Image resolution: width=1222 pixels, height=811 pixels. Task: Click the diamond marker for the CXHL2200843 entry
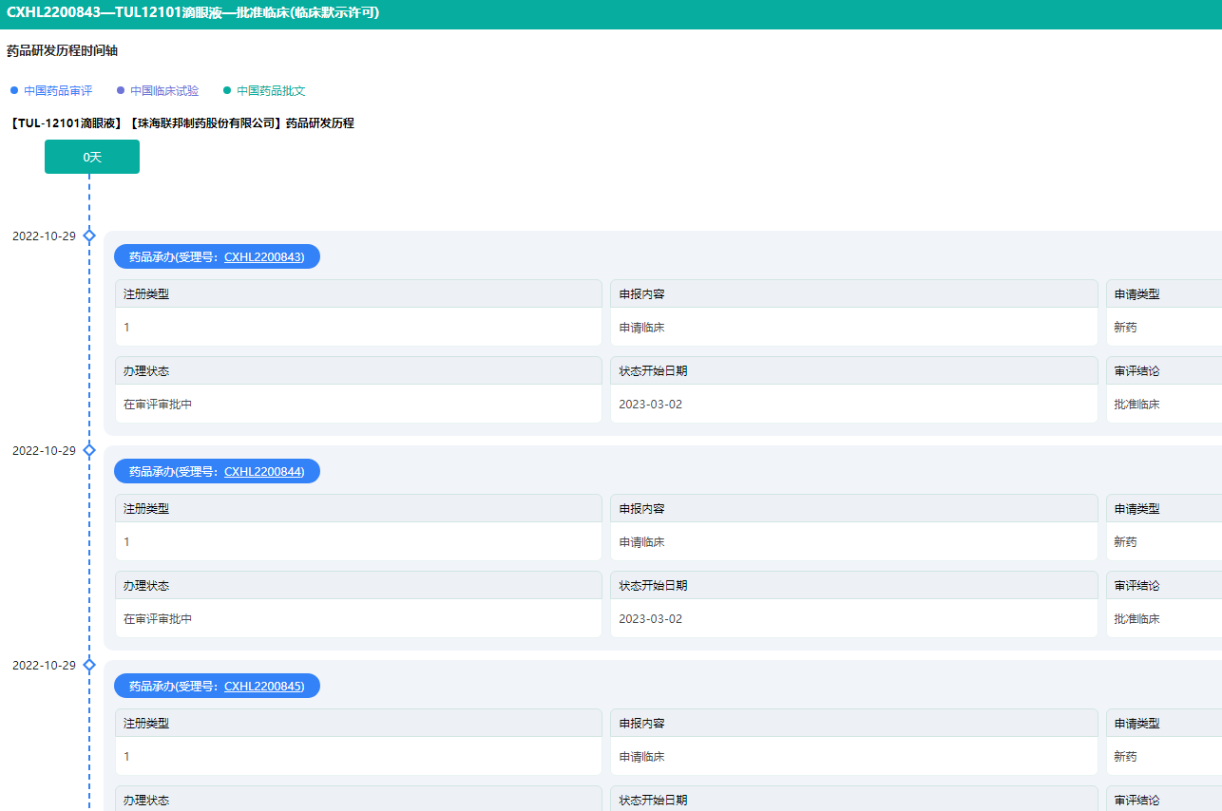(x=89, y=236)
